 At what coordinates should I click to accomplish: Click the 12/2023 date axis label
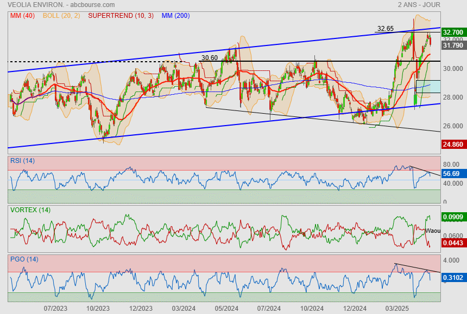(x=141, y=309)
